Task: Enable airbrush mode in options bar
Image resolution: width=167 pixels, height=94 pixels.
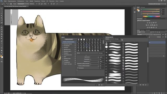Action: [54, 4]
